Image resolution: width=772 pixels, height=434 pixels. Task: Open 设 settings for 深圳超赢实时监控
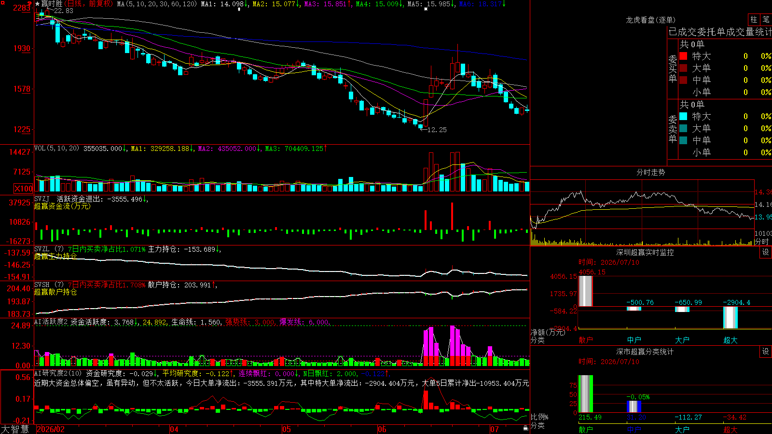pyautogui.click(x=766, y=252)
